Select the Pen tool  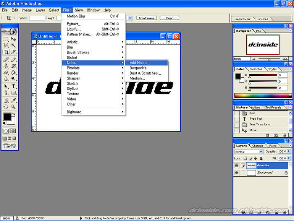6,93
